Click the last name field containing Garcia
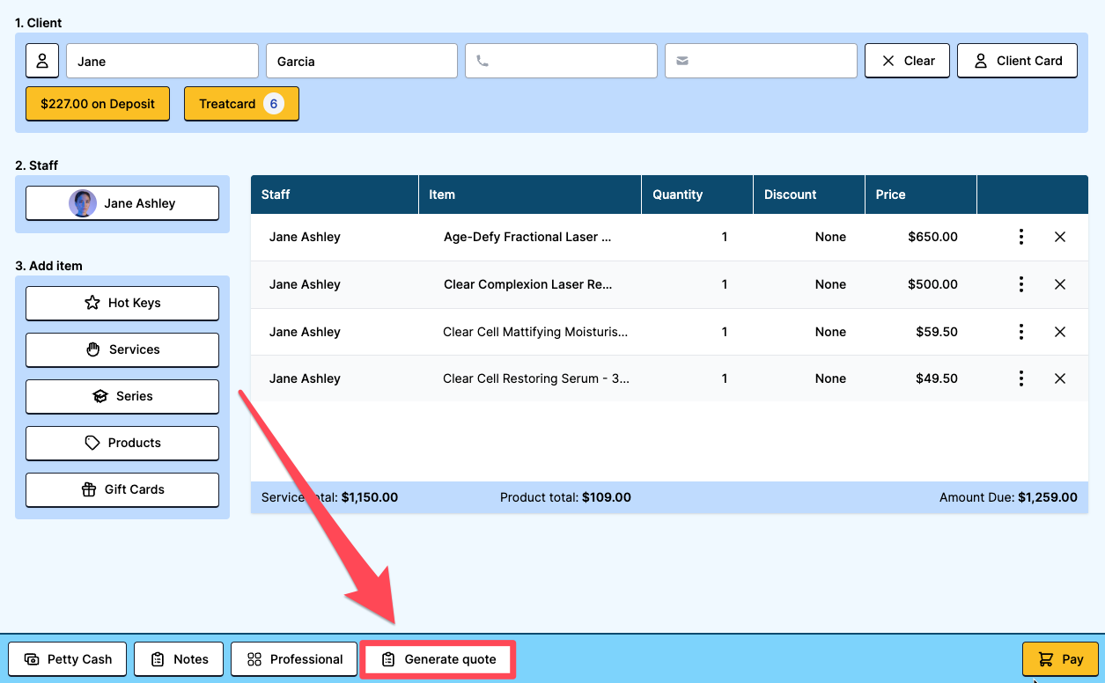Viewport: 1105px width, 683px height. (x=362, y=62)
